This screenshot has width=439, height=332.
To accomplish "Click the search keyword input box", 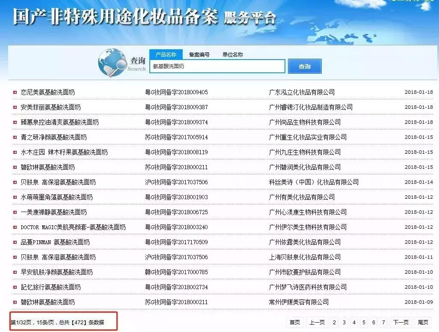I will 217,66.
